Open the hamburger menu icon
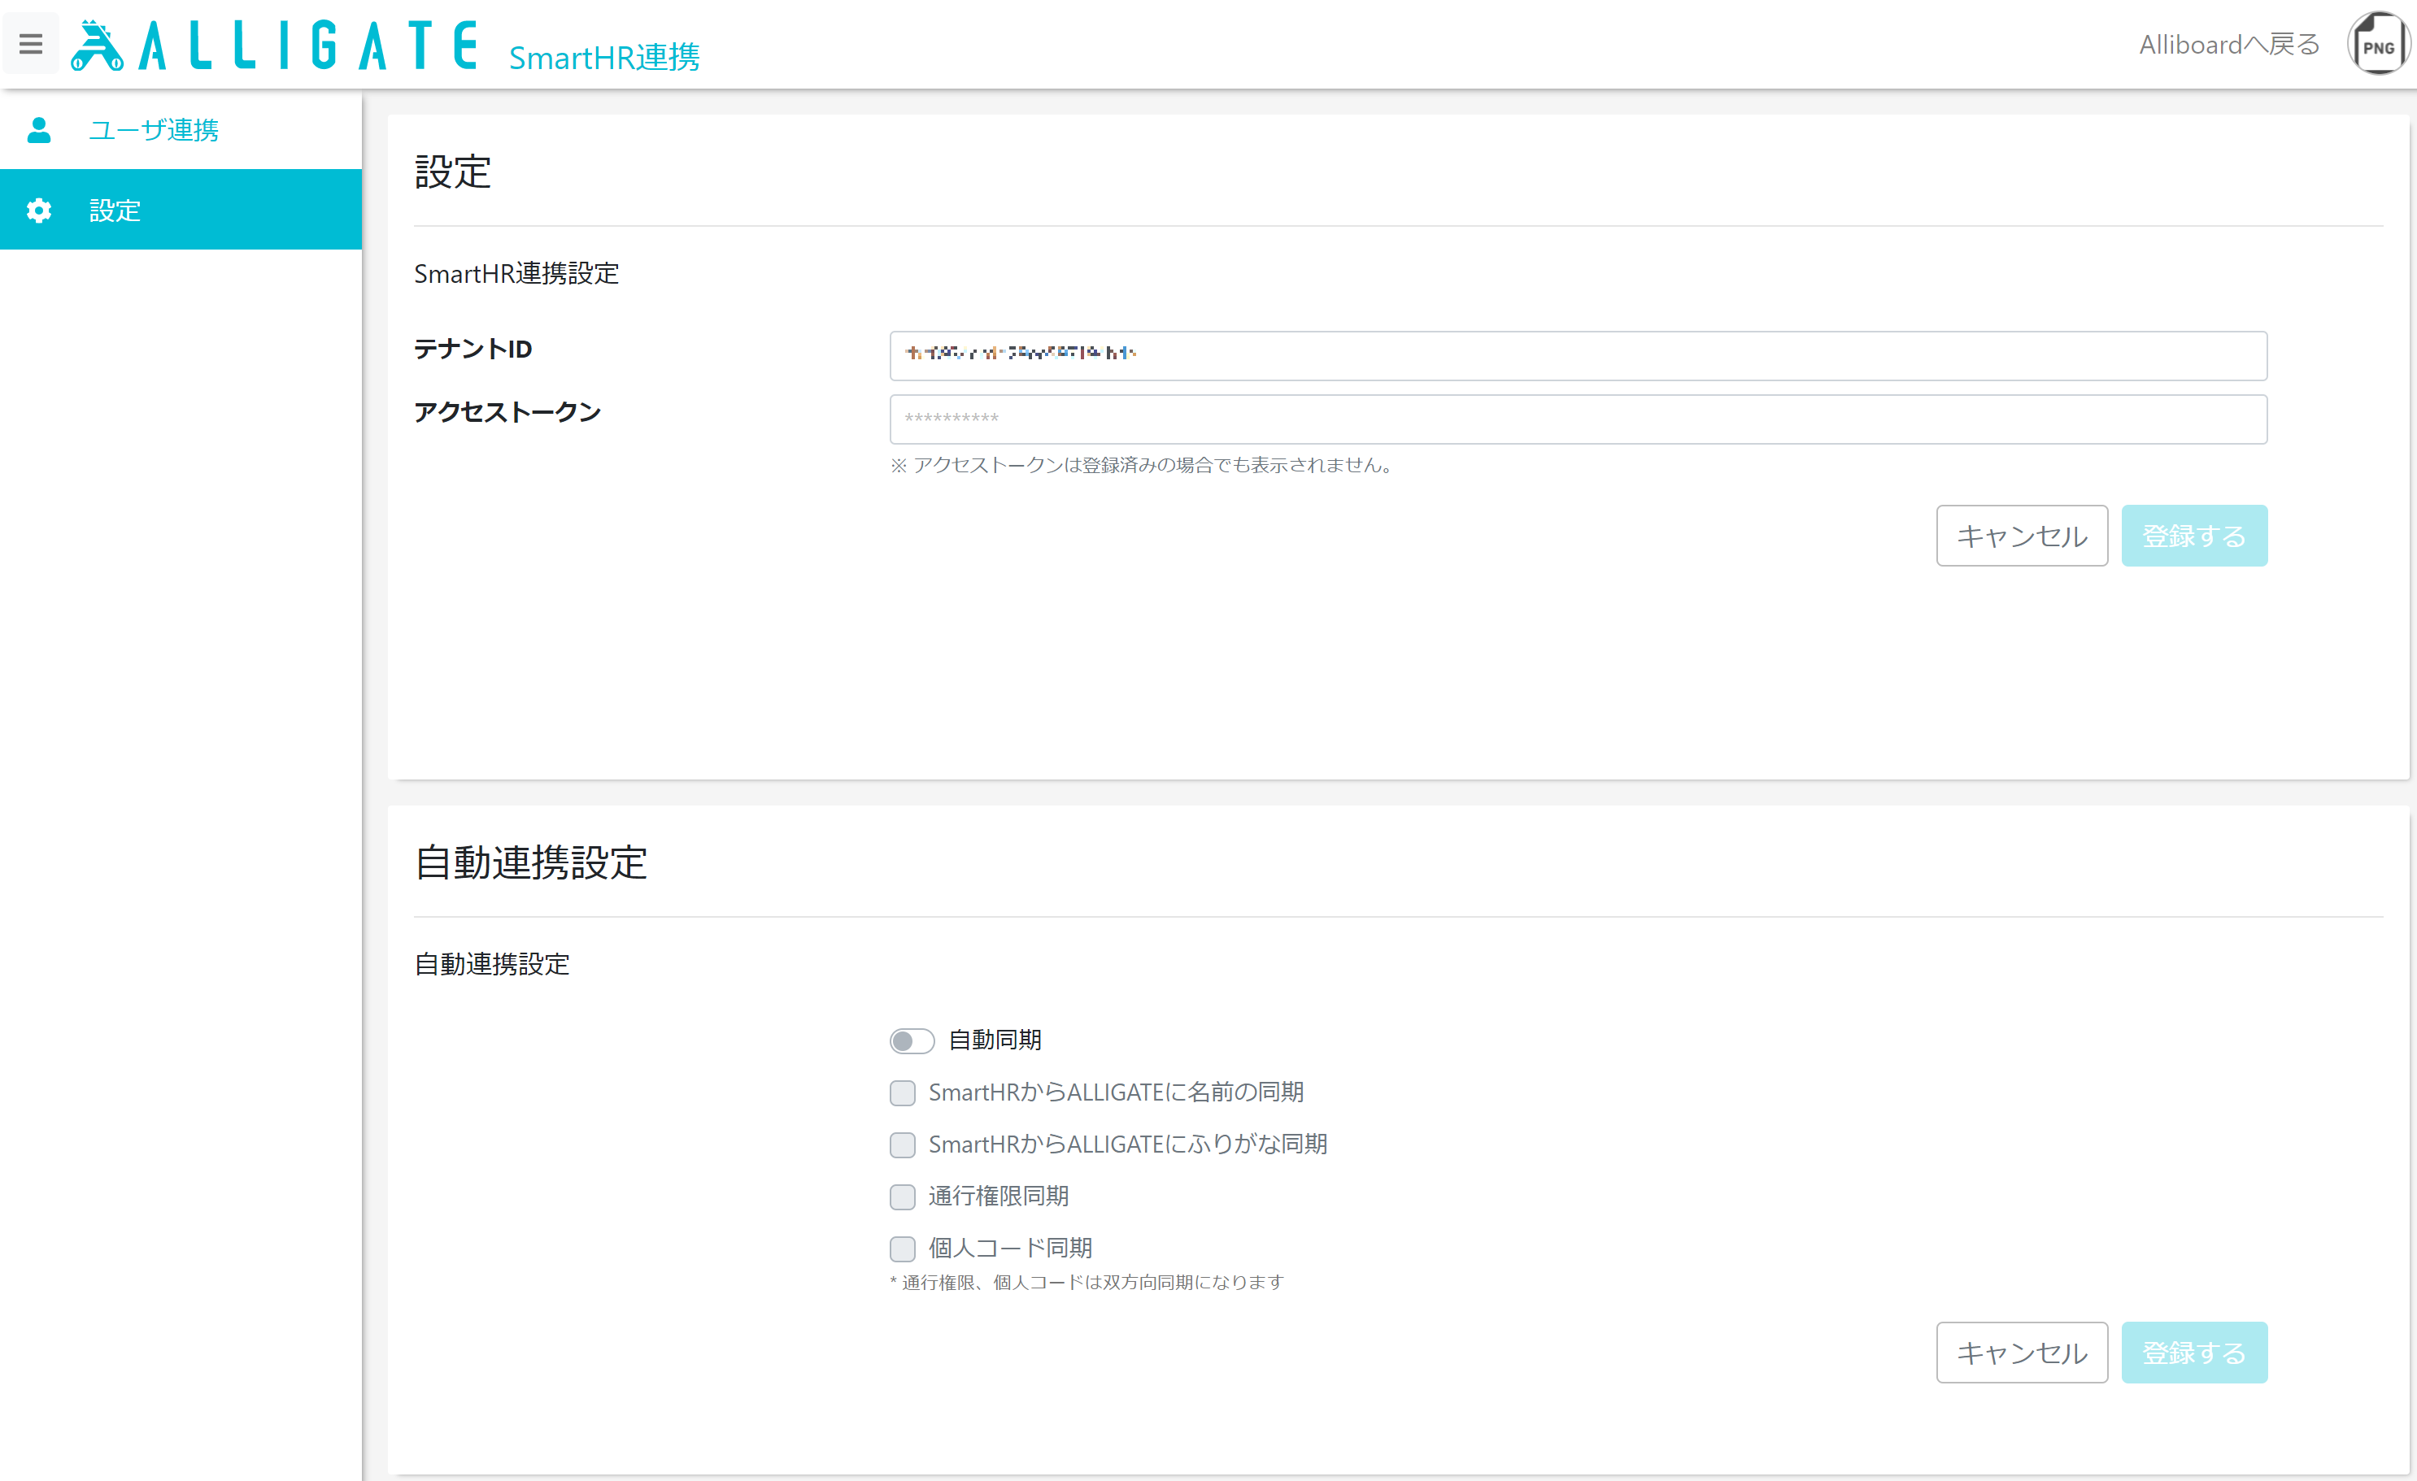Viewport: 2417px width, 1481px height. click(x=30, y=44)
